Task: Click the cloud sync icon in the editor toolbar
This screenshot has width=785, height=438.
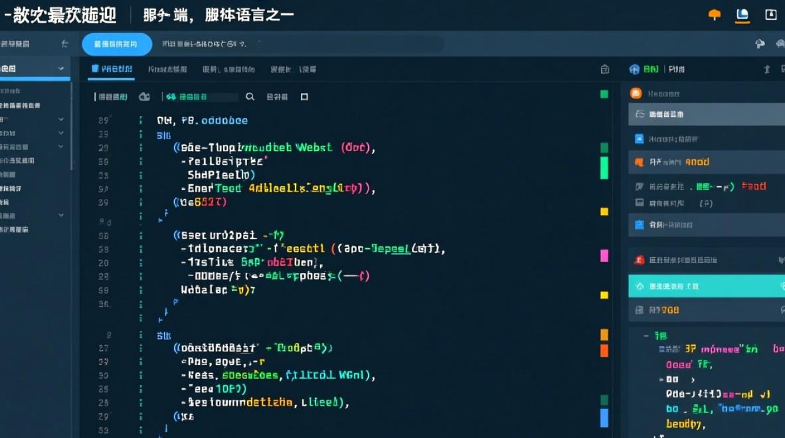Action: click(x=144, y=96)
